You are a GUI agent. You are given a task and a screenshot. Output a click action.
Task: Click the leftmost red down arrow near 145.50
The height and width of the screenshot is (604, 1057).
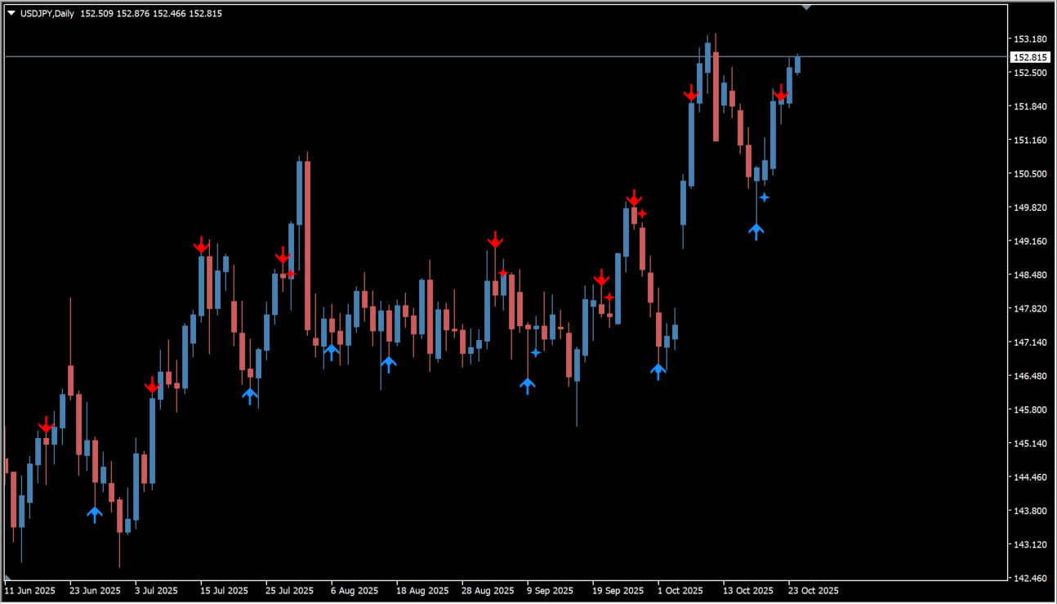click(46, 424)
